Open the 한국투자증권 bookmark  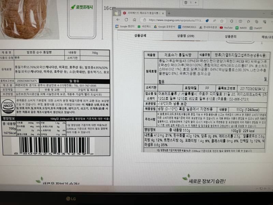(x=208, y=27)
